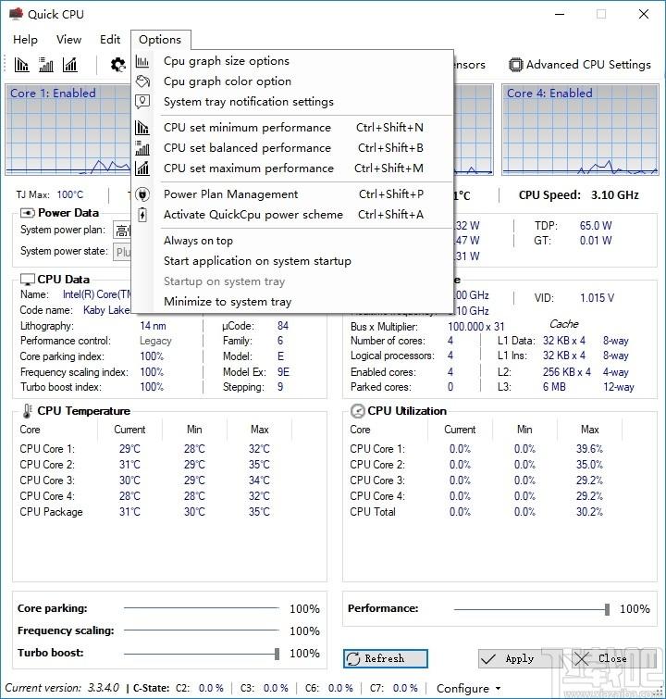This screenshot has width=666, height=699.
Task: Expand the Configure dropdown in status bar
Action: (468, 688)
